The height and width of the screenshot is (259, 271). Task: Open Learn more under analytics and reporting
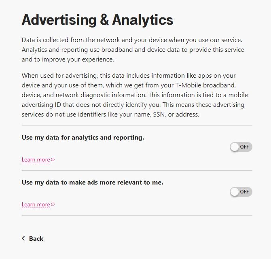pyautogui.click(x=36, y=160)
